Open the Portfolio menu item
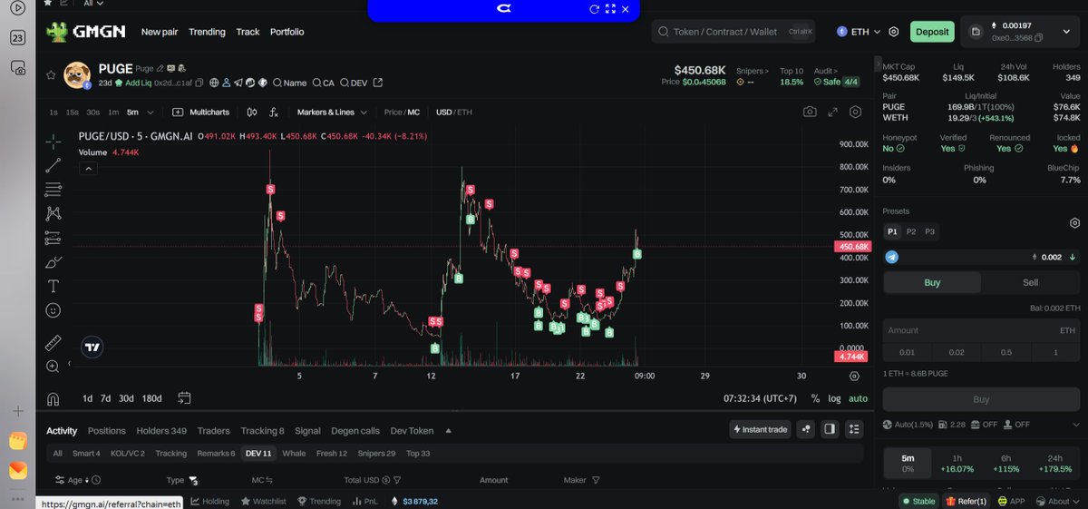The width and height of the screenshot is (1088, 509). [287, 32]
